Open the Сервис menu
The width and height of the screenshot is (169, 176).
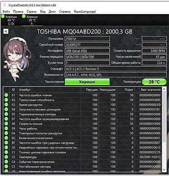coord(32,11)
